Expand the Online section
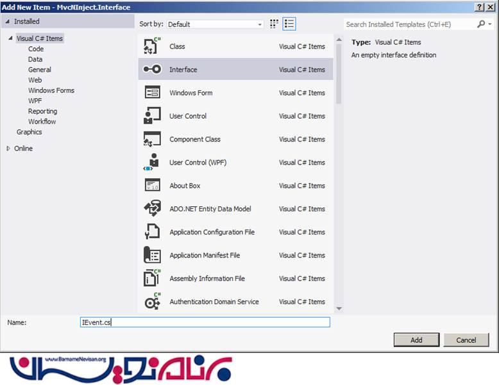This screenshot has width=499, height=385. click(8, 149)
